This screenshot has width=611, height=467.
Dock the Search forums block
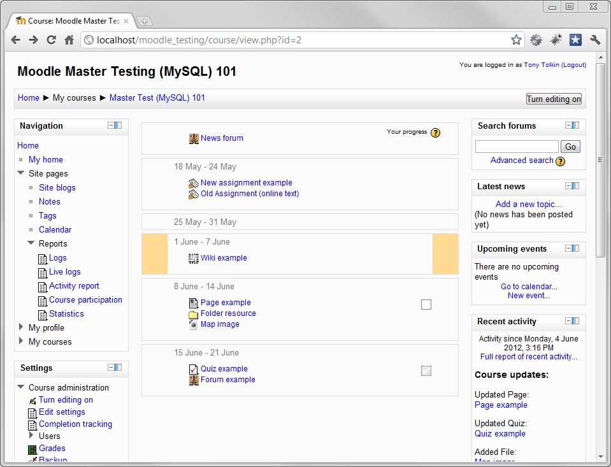pos(576,125)
